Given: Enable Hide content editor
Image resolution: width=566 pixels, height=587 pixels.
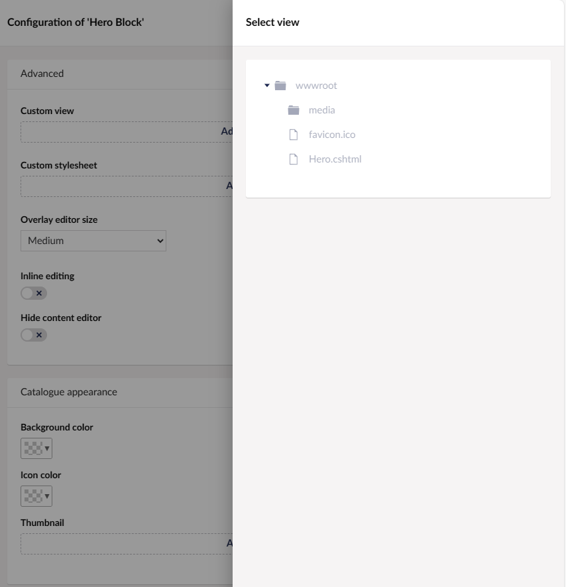Looking at the screenshot, I should 33,334.
